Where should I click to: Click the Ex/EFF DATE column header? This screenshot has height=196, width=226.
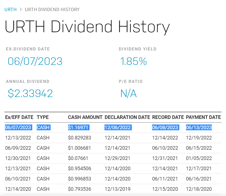pos(19,117)
